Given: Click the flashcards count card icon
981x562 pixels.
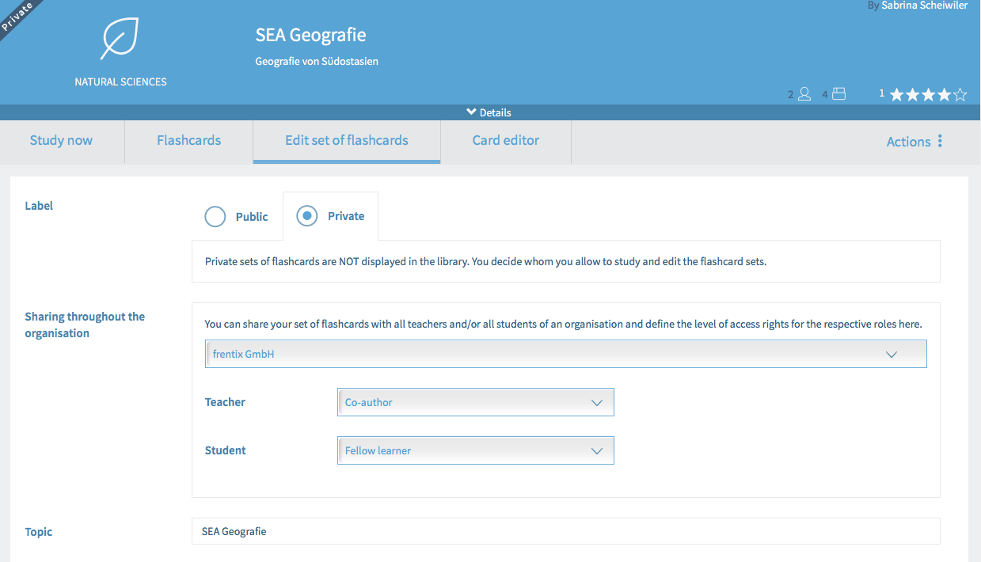Looking at the screenshot, I should (x=839, y=94).
